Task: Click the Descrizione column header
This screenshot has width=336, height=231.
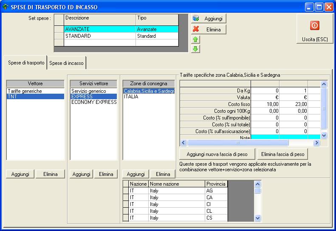Action: point(100,19)
